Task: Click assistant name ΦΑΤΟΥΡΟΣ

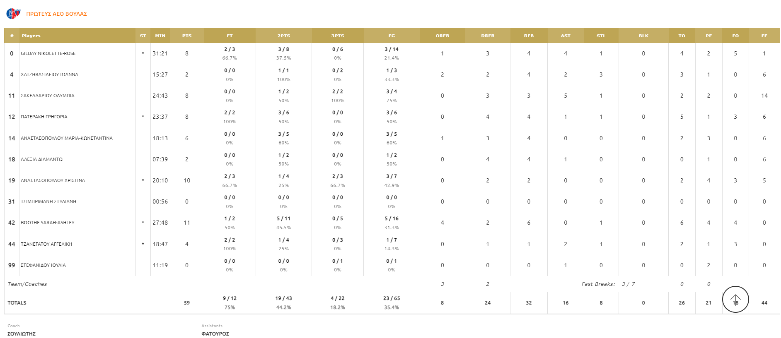Action: pyautogui.click(x=215, y=334)
